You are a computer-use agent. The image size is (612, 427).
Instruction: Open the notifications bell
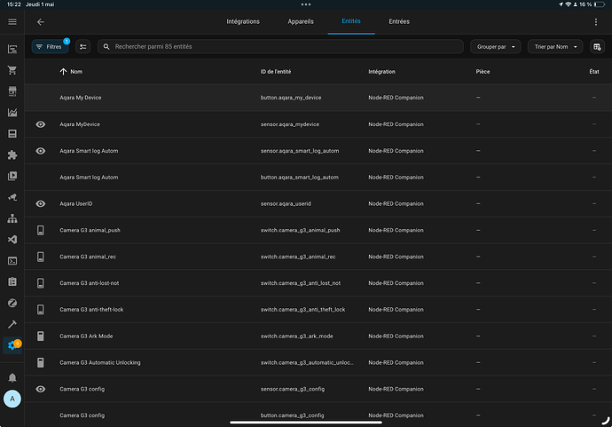(x=12, y=378)
